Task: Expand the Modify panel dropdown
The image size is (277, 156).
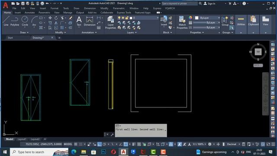Action: coord(61,32)
